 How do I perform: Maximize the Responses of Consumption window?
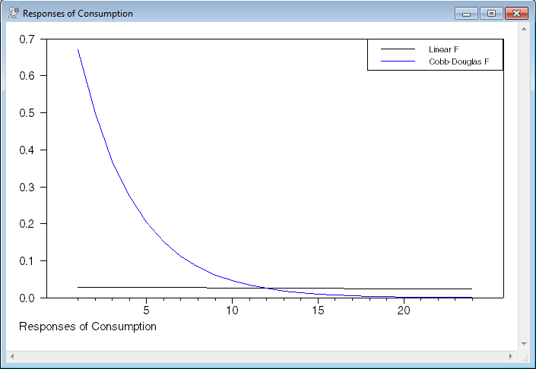[x=490, y=13]
